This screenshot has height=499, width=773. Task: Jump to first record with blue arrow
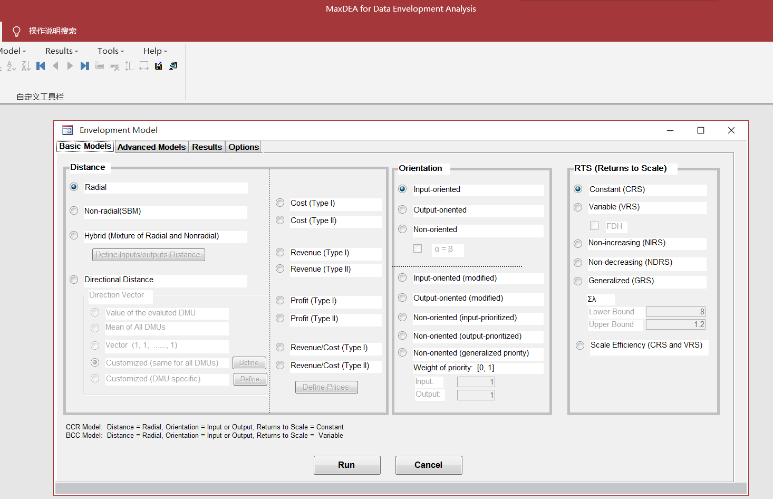click(41, 66)
